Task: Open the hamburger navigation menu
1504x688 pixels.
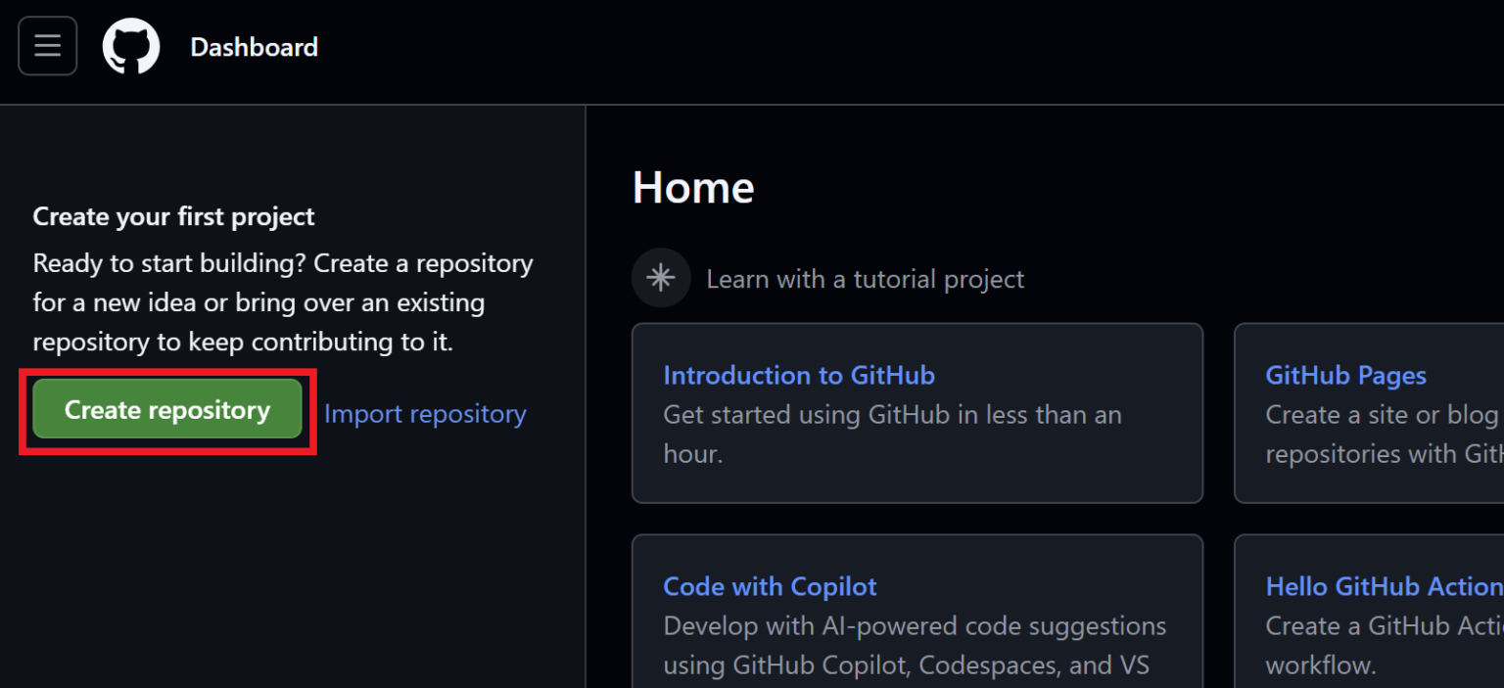Action: click(47, 45)
